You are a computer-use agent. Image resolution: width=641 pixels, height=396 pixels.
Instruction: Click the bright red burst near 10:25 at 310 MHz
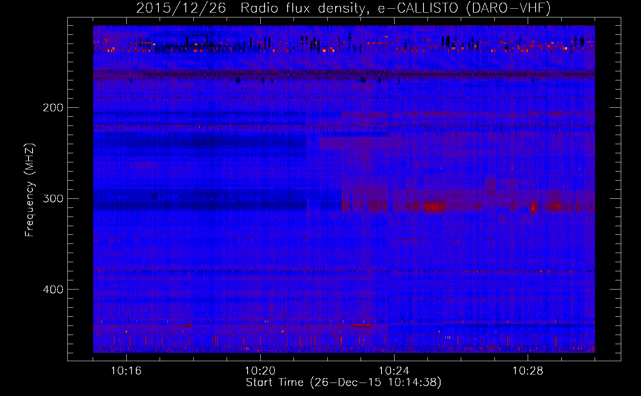tap(434, 207)
